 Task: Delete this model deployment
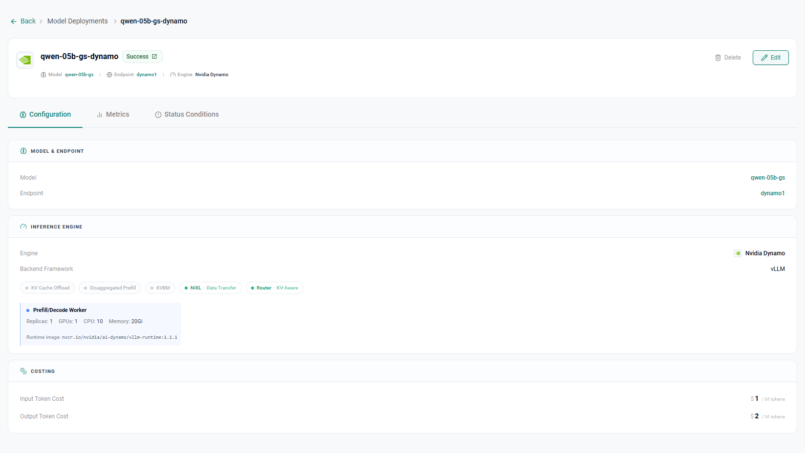click(728, 58)
